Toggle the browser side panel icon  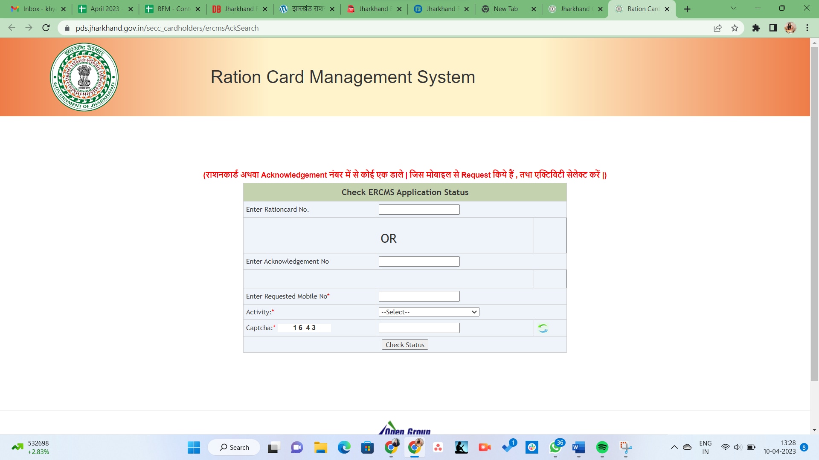(x=773, y=28)
